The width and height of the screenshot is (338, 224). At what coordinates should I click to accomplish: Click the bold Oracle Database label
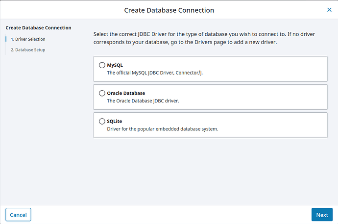click(126, 93)
